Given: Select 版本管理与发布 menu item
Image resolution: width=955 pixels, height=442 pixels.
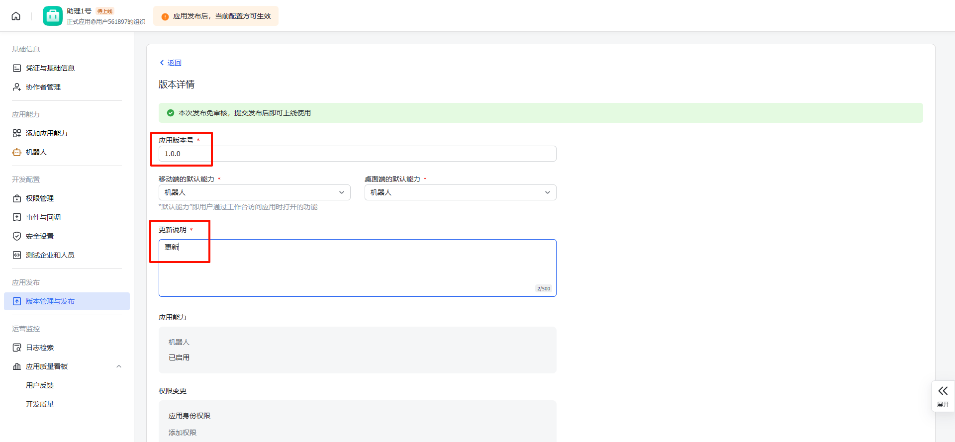Looking at the screenshot, I should coord(50,301).
